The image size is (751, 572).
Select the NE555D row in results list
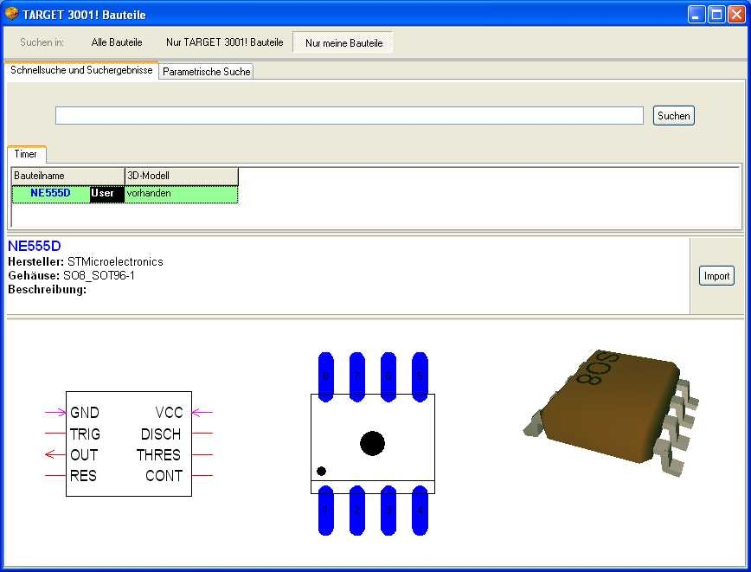[x=50, y=194]
